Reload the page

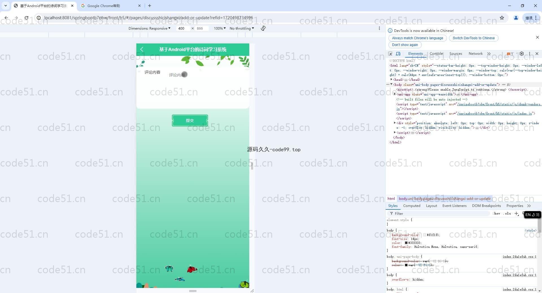[26, 18]
